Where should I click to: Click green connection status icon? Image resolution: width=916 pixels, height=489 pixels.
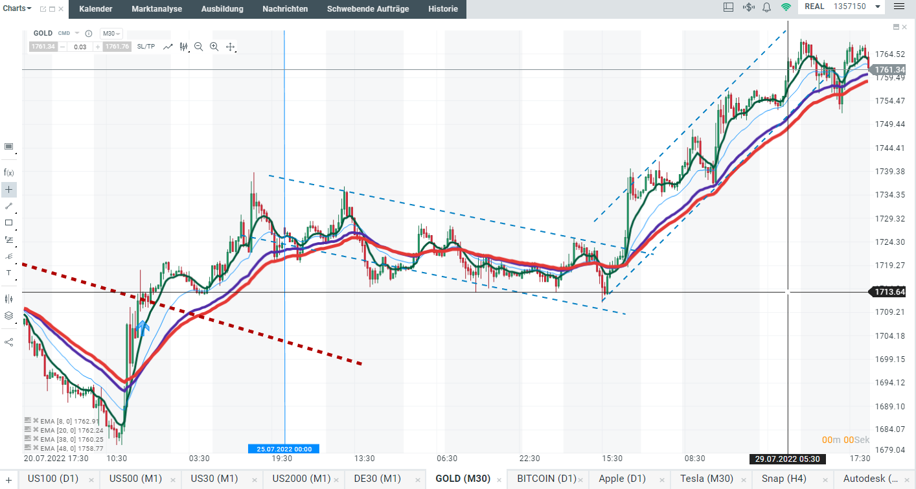pos(786,7)
